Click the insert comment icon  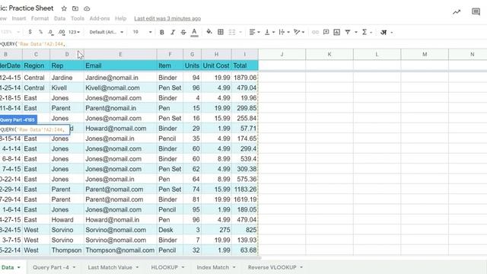[326, 32]
